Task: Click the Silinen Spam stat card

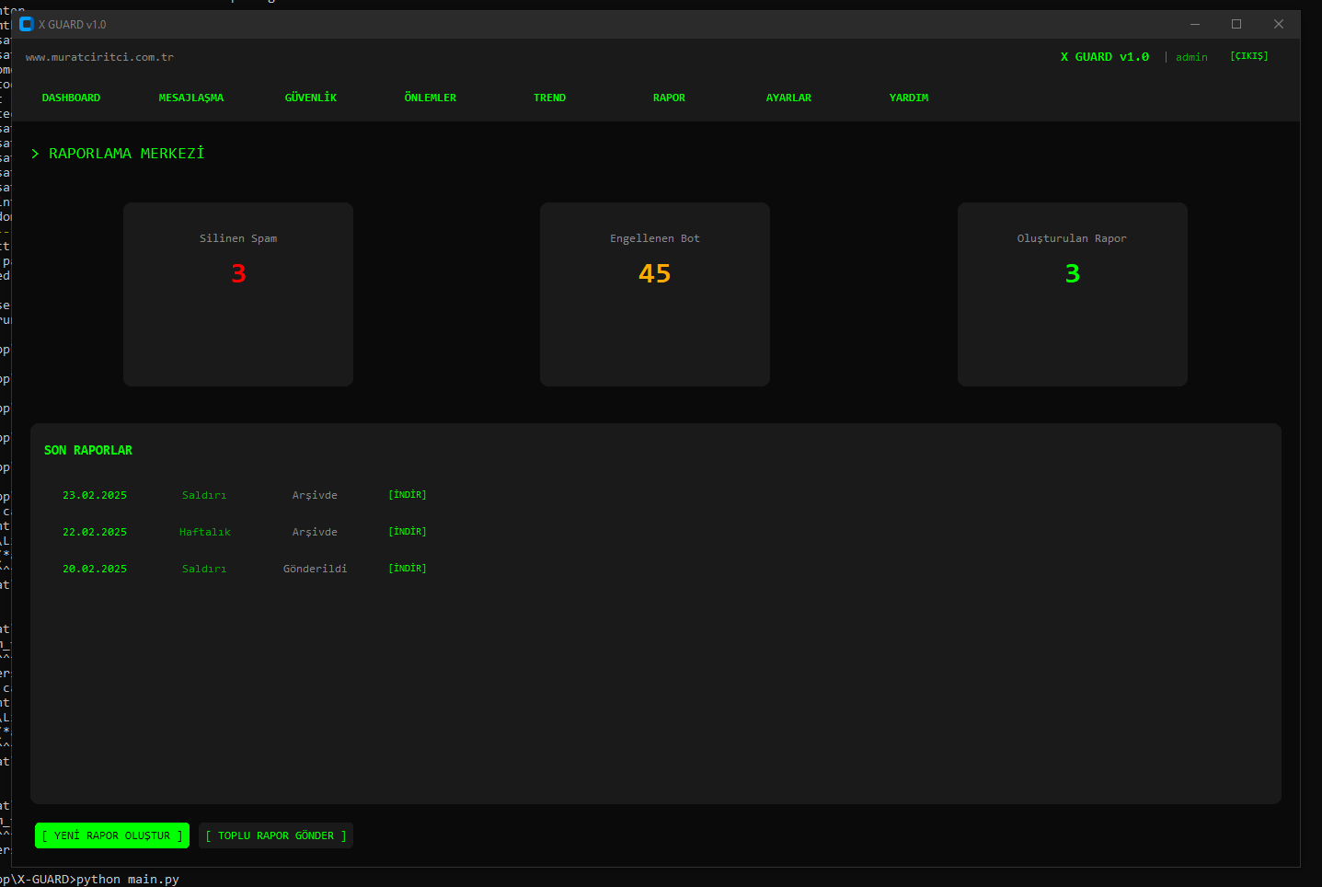Action: 238,294
